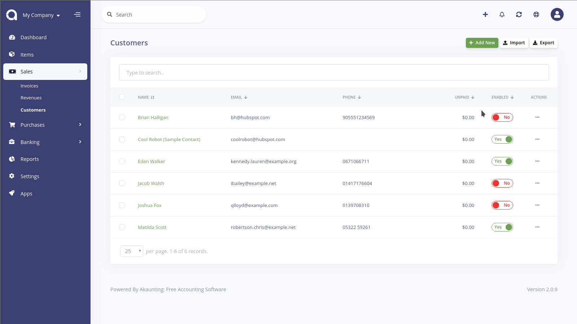
Task: Collapse sidebar with the hamburger icon
Action: (x=77, y=15)
